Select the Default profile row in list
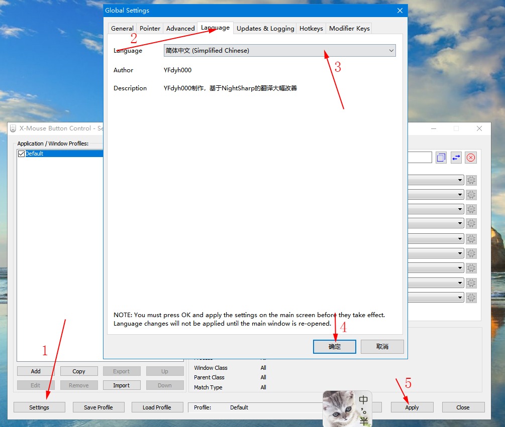Viewport: 505px width, 427px height. pyautogui.click(x=60, y=154)
